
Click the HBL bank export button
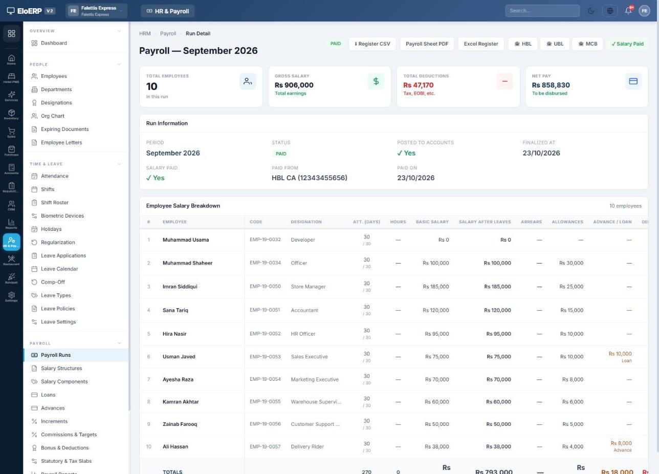(523, 44)
